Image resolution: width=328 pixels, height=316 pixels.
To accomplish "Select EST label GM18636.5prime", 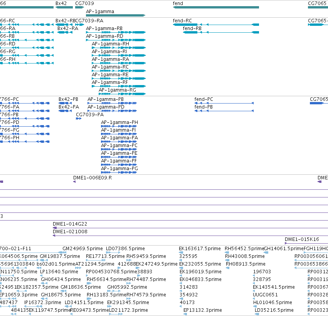I will coord(81,287).
